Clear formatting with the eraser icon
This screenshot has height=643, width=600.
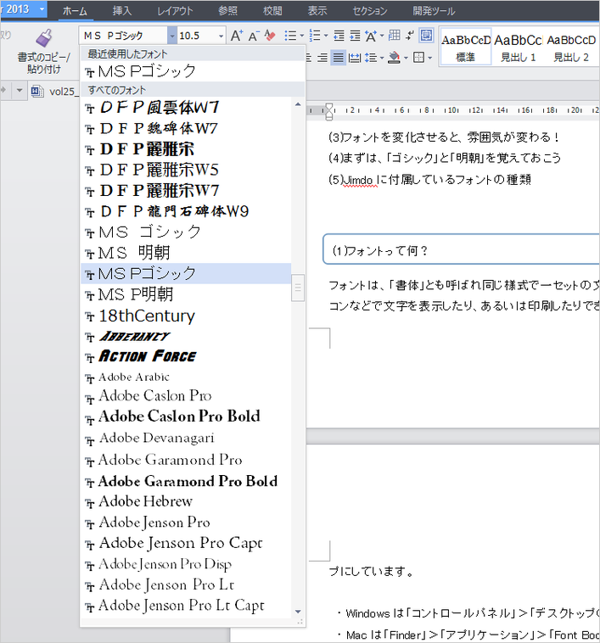pyautogui.click(x=269, y=36)
